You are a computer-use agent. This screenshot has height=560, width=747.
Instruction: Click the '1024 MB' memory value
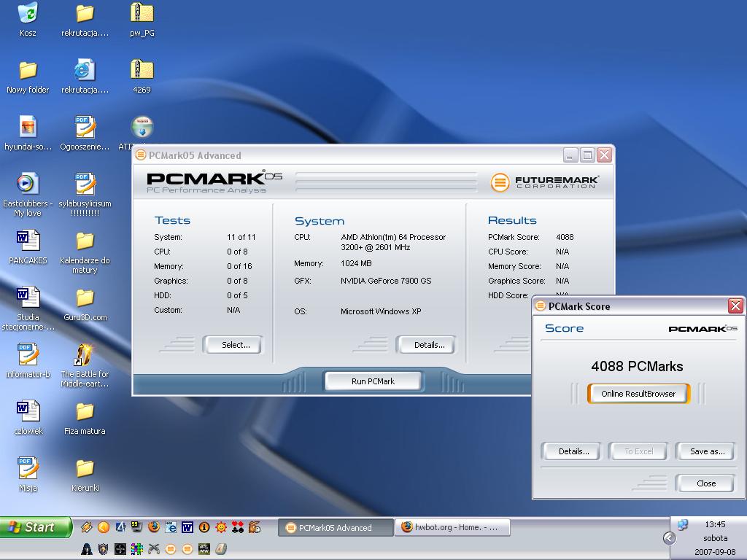click(356, 263)
